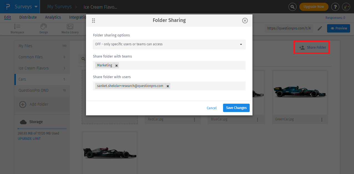Open the help question mark icon
354x174 pixels.
(x=335, y=6)
